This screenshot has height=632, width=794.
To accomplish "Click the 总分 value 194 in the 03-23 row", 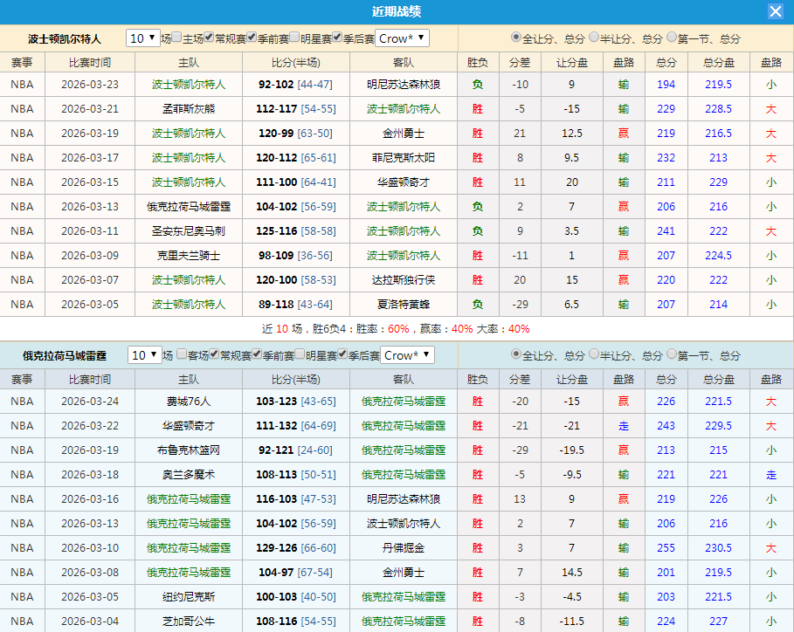I will coord(666,84).
